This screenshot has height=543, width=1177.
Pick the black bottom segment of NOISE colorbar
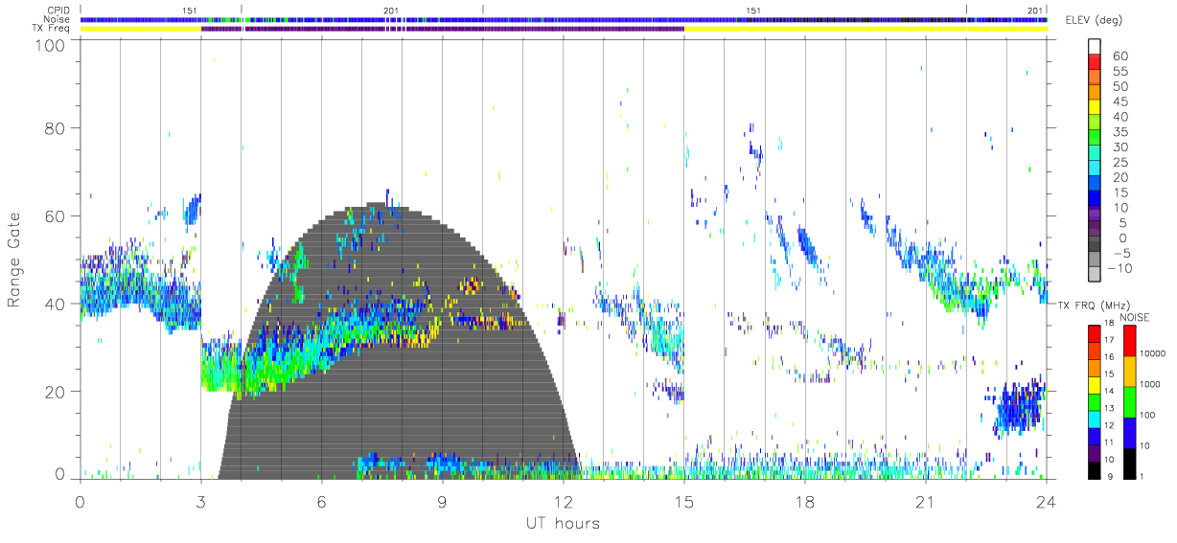coord(1130,463)
